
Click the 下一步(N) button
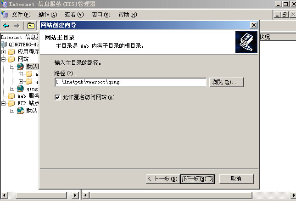coord(197,179)
